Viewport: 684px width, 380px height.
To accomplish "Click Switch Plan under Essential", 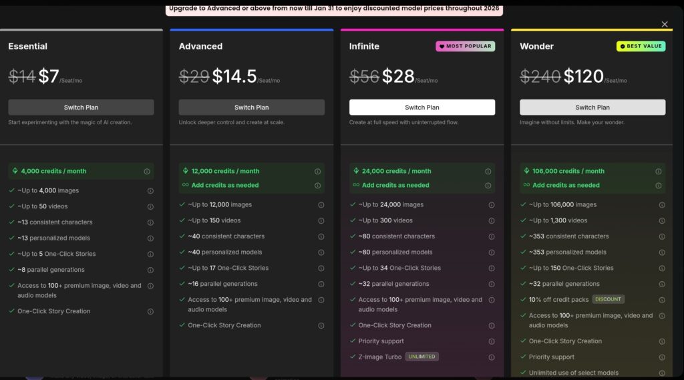I will pyautogui.click(x=81, y=108).
